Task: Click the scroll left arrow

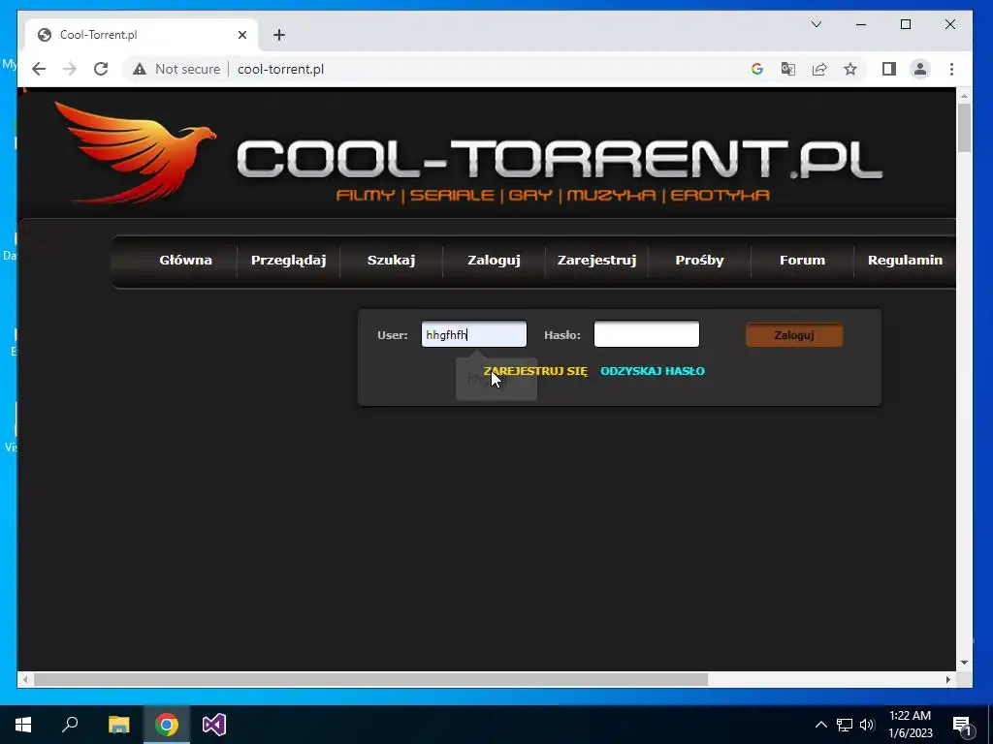Action: click(x=24, y=679)
